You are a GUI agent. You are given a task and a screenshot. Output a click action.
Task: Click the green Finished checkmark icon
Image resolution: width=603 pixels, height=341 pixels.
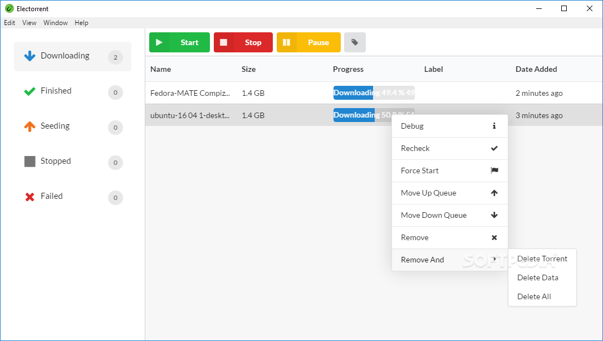click(30, 91)
